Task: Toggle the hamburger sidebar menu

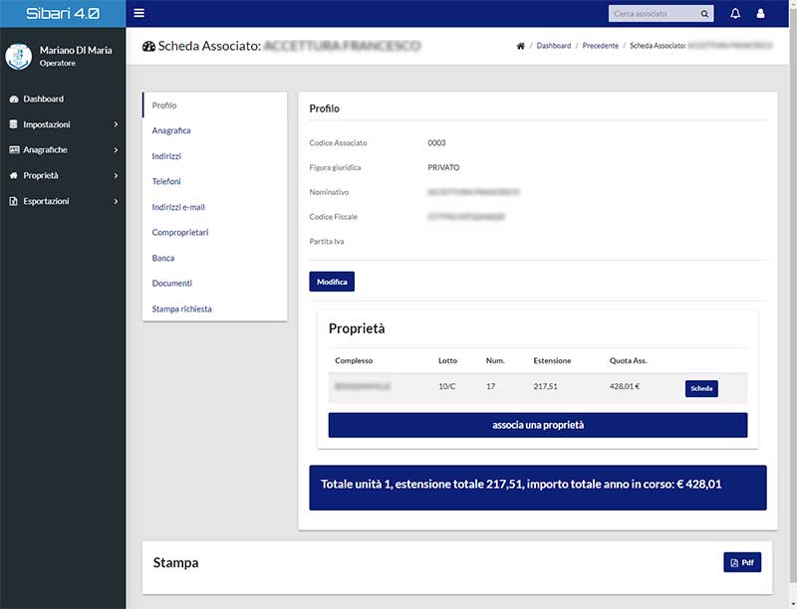Action: [138, 13]
